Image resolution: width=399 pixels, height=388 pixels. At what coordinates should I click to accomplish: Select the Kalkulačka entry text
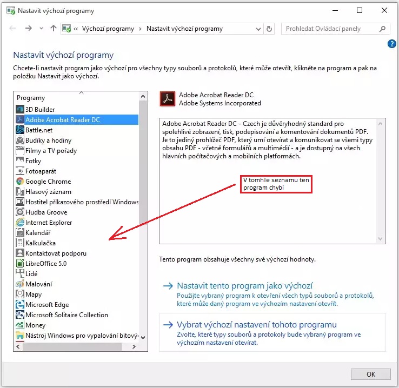coord(41,243)
